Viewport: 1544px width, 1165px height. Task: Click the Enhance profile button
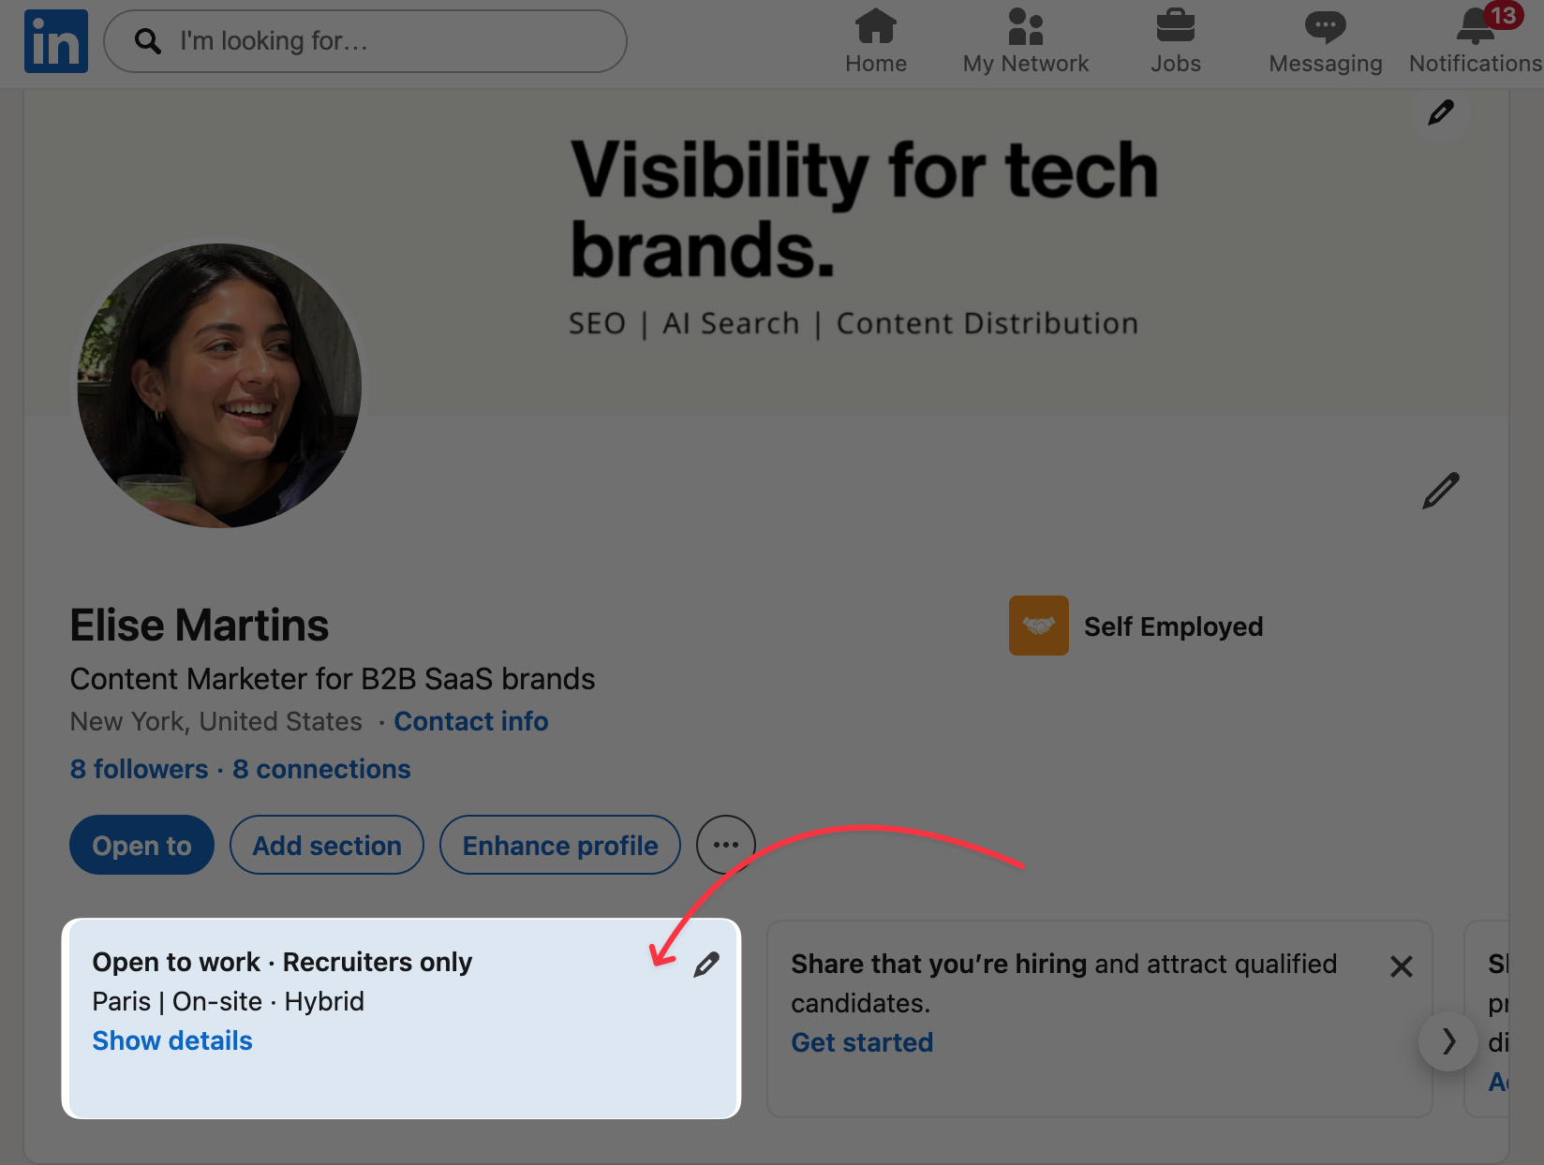tap(560, 845)
